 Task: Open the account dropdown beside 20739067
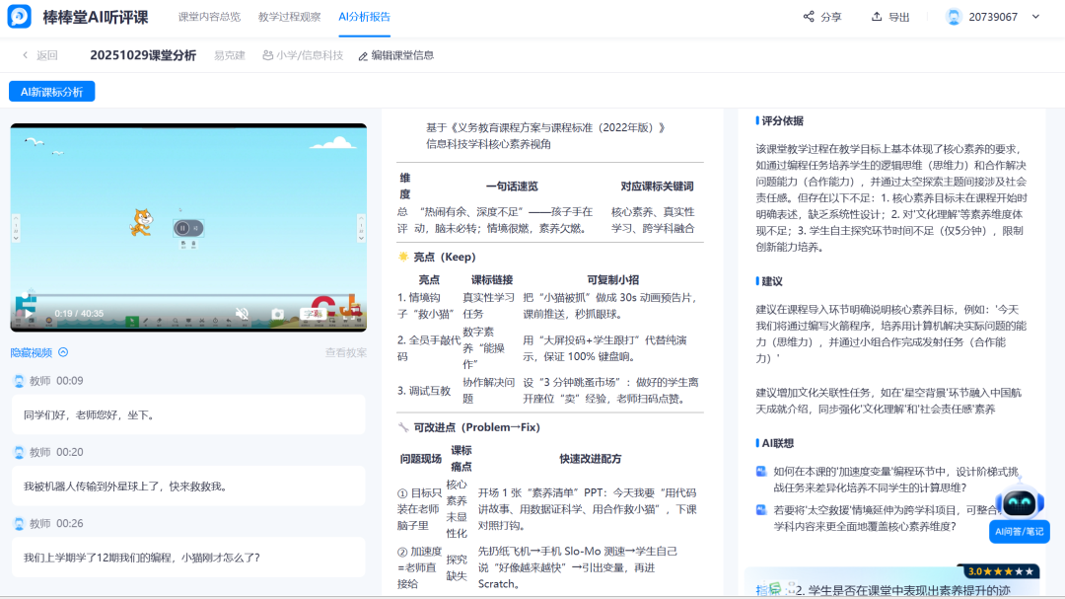[x=1033, y=16]
